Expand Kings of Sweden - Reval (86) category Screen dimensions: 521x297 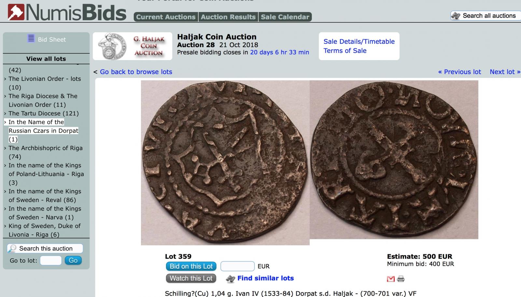tap(45, 196)
